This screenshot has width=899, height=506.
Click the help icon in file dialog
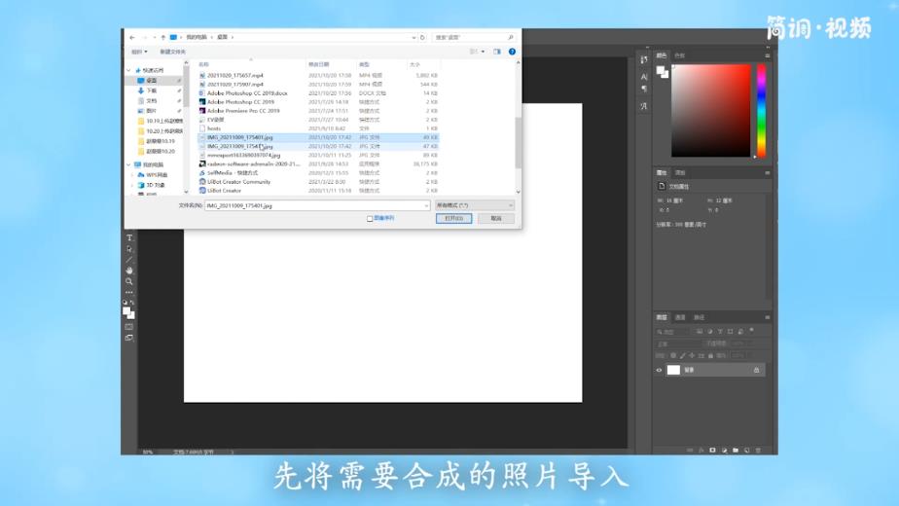tap(512, 52)
